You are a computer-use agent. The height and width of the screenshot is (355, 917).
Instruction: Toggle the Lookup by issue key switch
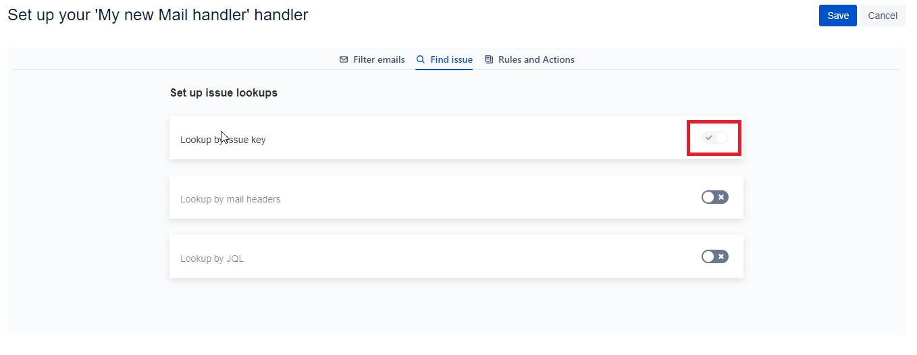point(714,138)
